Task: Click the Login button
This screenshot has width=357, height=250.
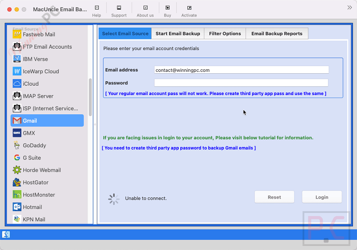Action: pyautogui.click(x=322, y=197)
